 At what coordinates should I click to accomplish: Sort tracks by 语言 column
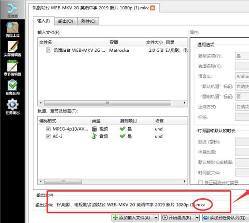(x=171, y=121)
